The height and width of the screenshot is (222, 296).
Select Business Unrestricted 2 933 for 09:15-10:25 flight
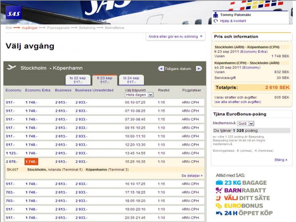[81, 128]
